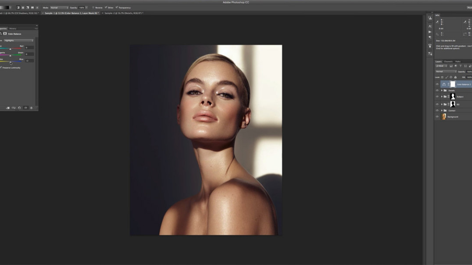Hide the Background layer
472x265 pixels.
pos(437,117)
